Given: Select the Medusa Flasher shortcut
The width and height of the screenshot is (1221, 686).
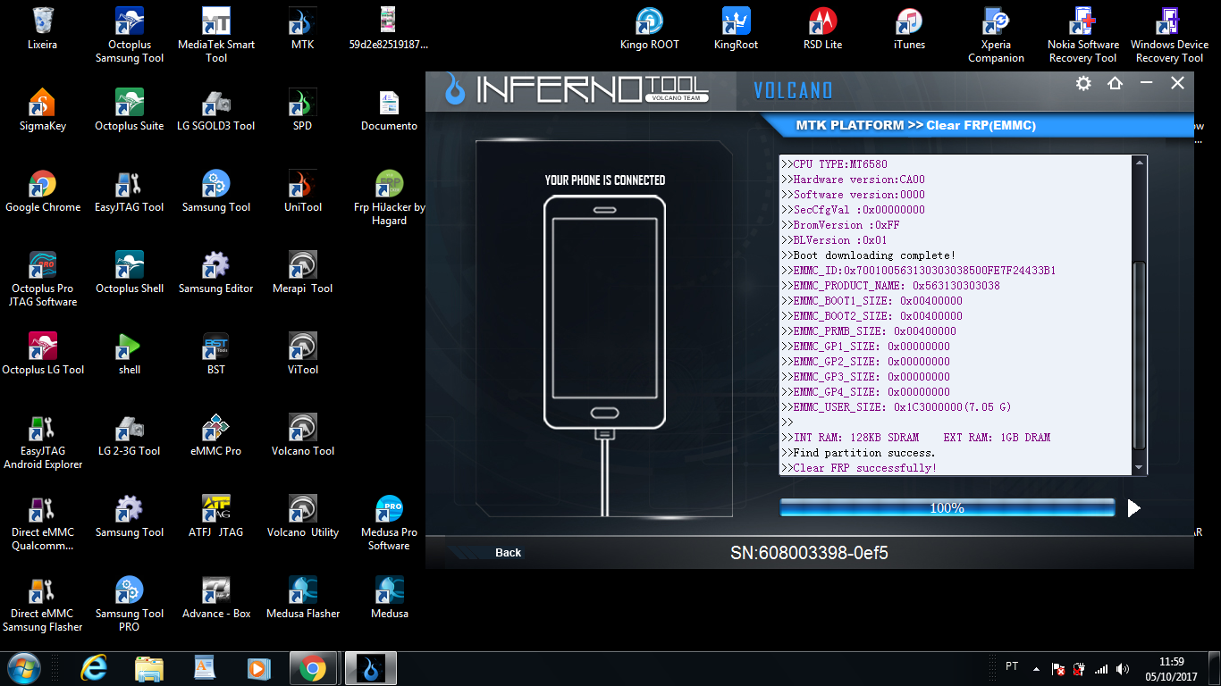Looking at the screenshot, I should (x=302, y=598).
